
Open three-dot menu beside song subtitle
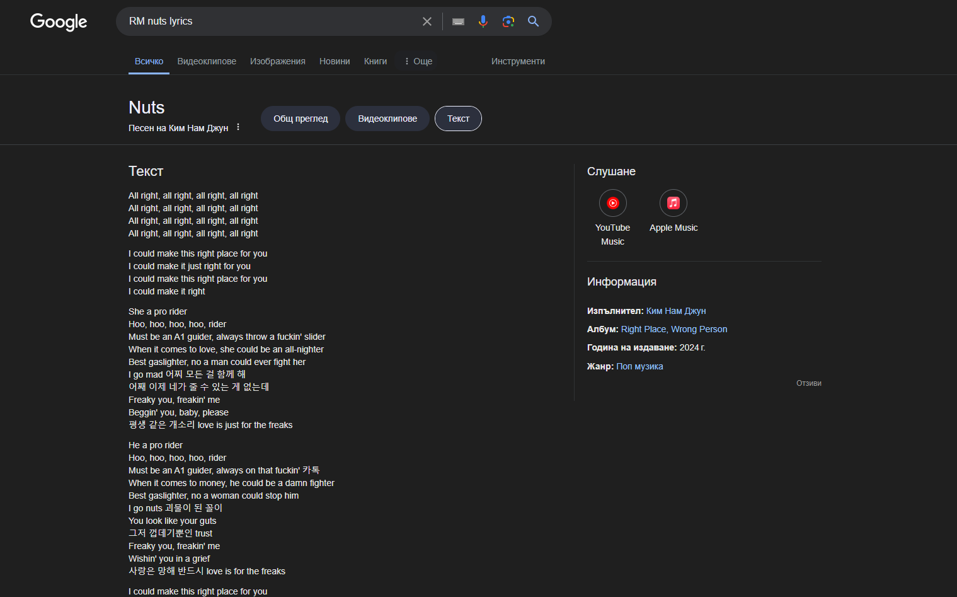(x=238, y=127)
